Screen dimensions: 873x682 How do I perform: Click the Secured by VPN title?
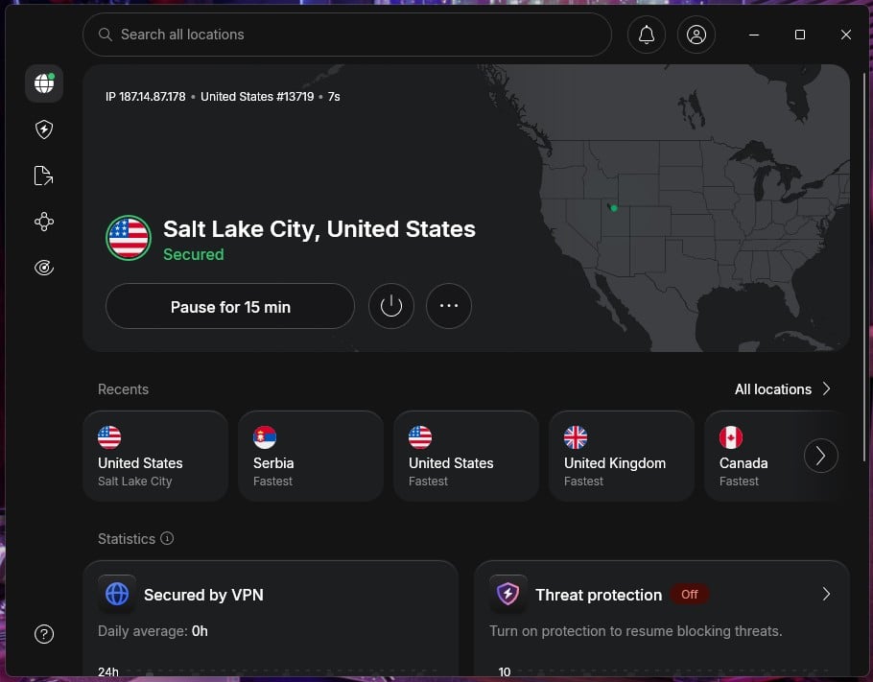[x=203, y=595]
